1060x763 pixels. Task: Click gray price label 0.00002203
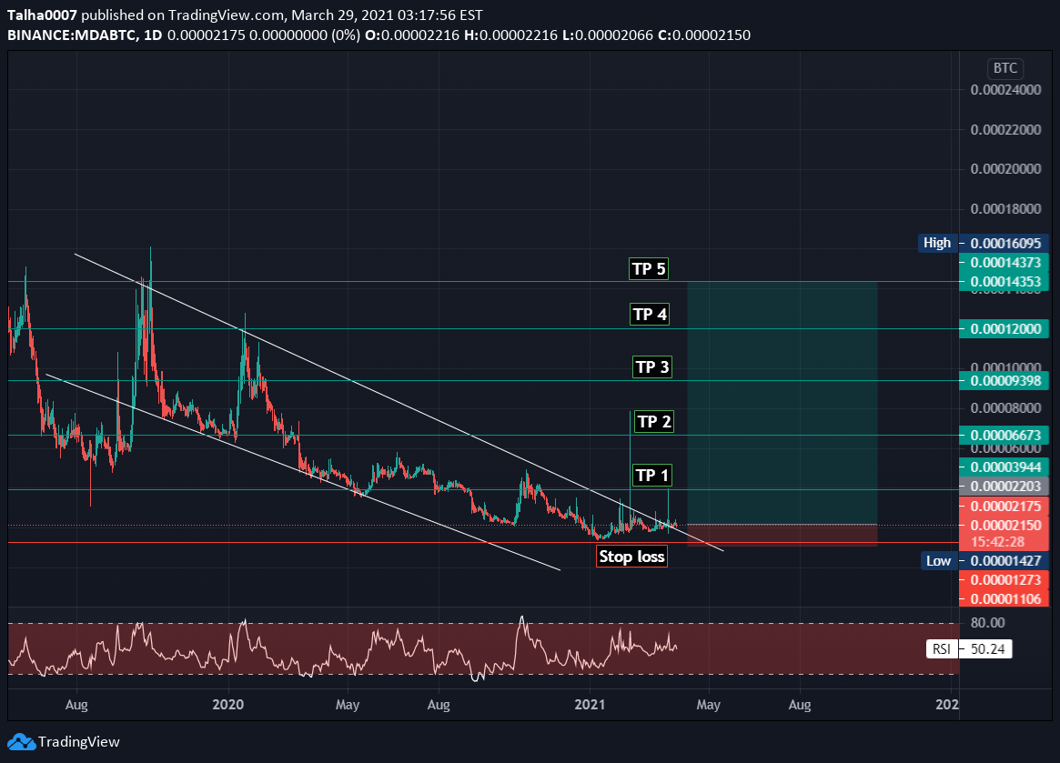(1004, 486)
